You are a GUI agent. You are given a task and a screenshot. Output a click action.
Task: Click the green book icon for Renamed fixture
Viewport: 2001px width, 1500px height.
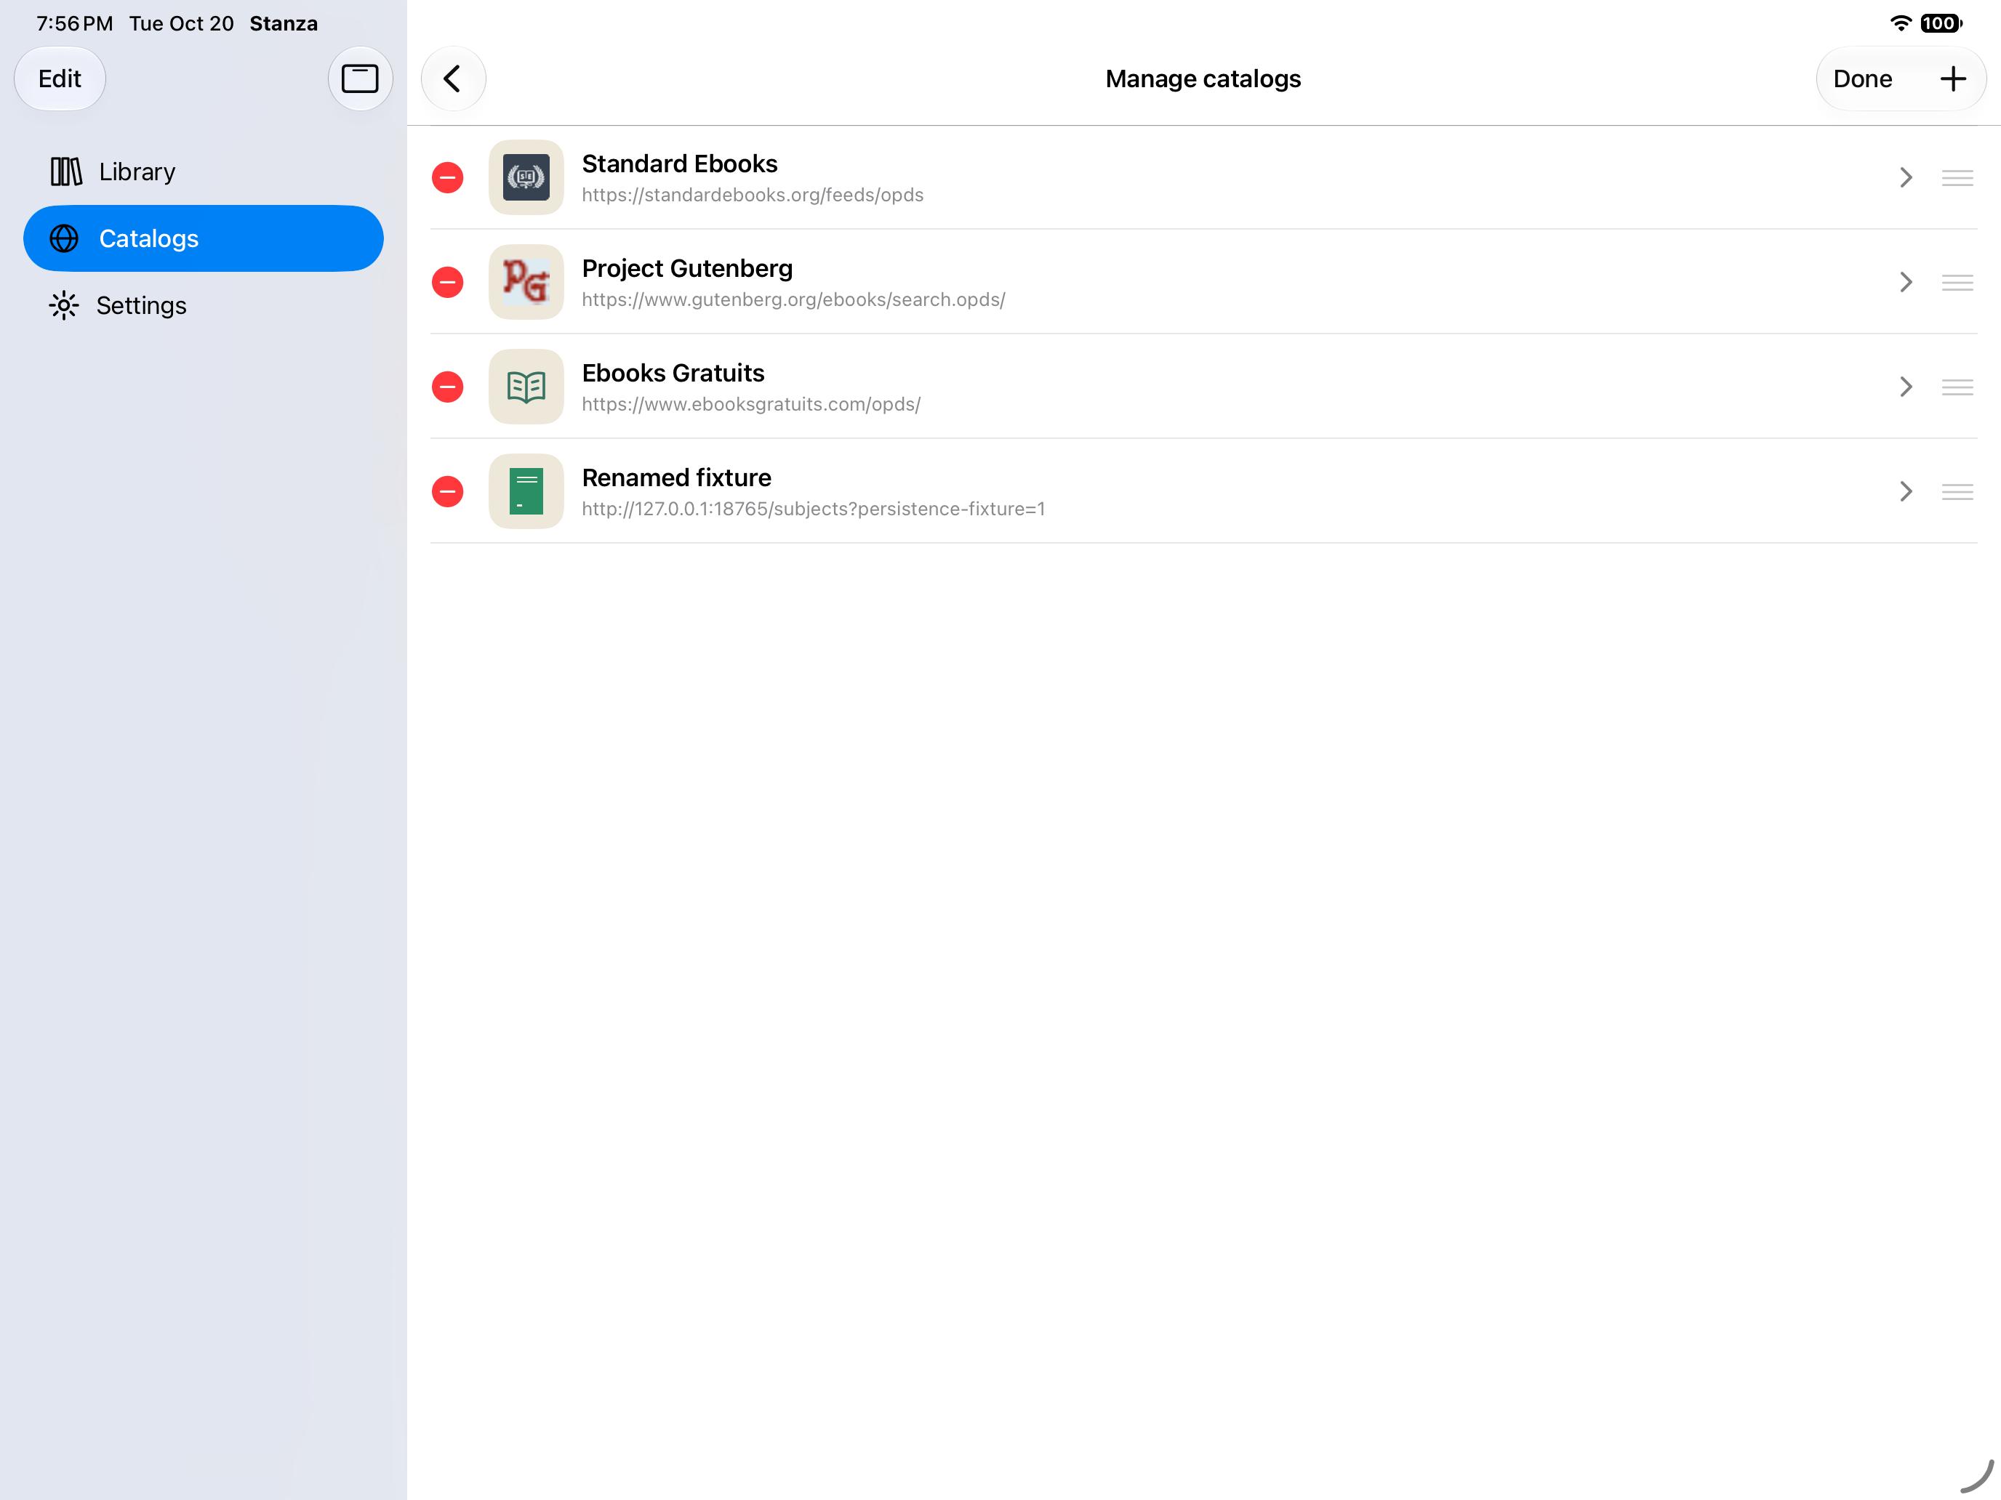[x=526, y=492]
